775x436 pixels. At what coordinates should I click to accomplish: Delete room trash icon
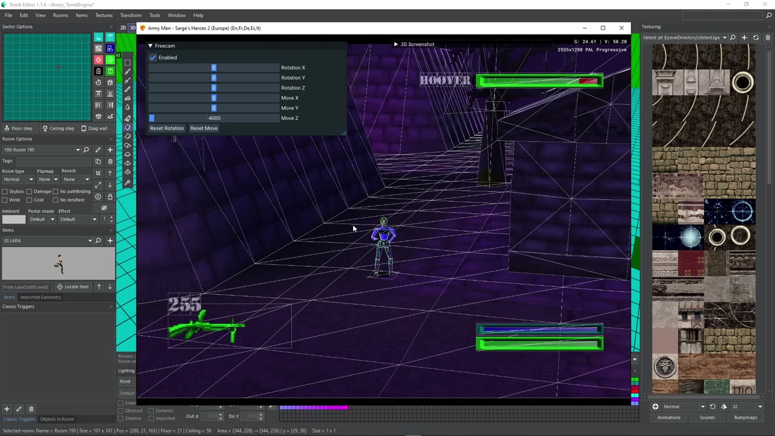coord(110,162)
